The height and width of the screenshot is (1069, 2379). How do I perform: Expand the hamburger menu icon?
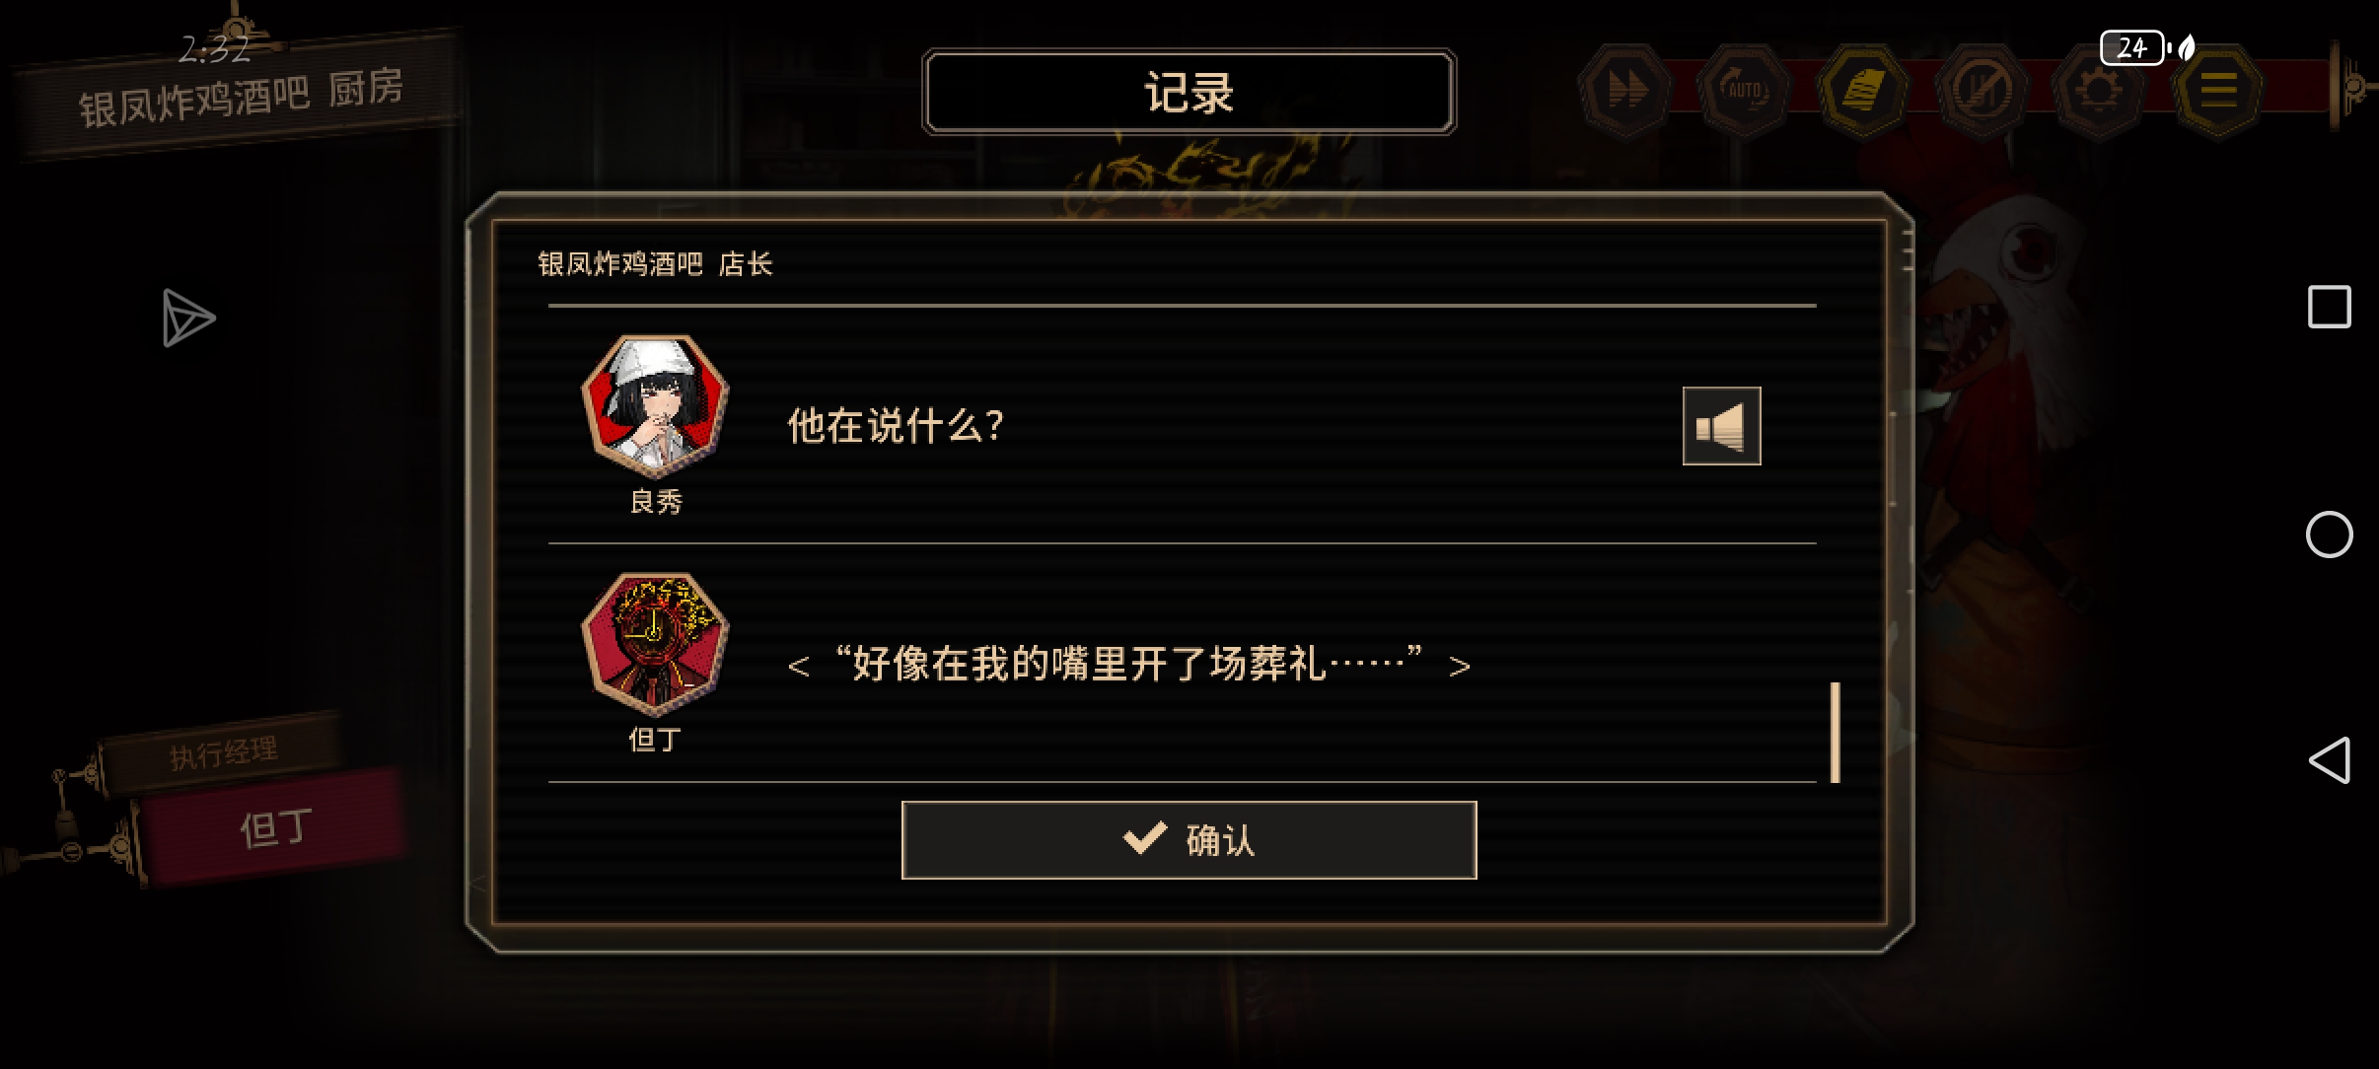coord(2217,91)
